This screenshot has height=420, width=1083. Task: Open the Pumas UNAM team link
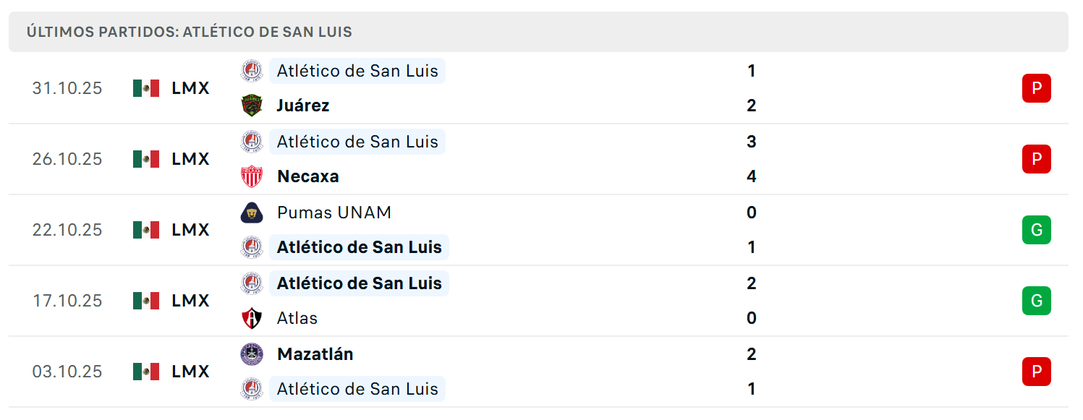point(334,213)
